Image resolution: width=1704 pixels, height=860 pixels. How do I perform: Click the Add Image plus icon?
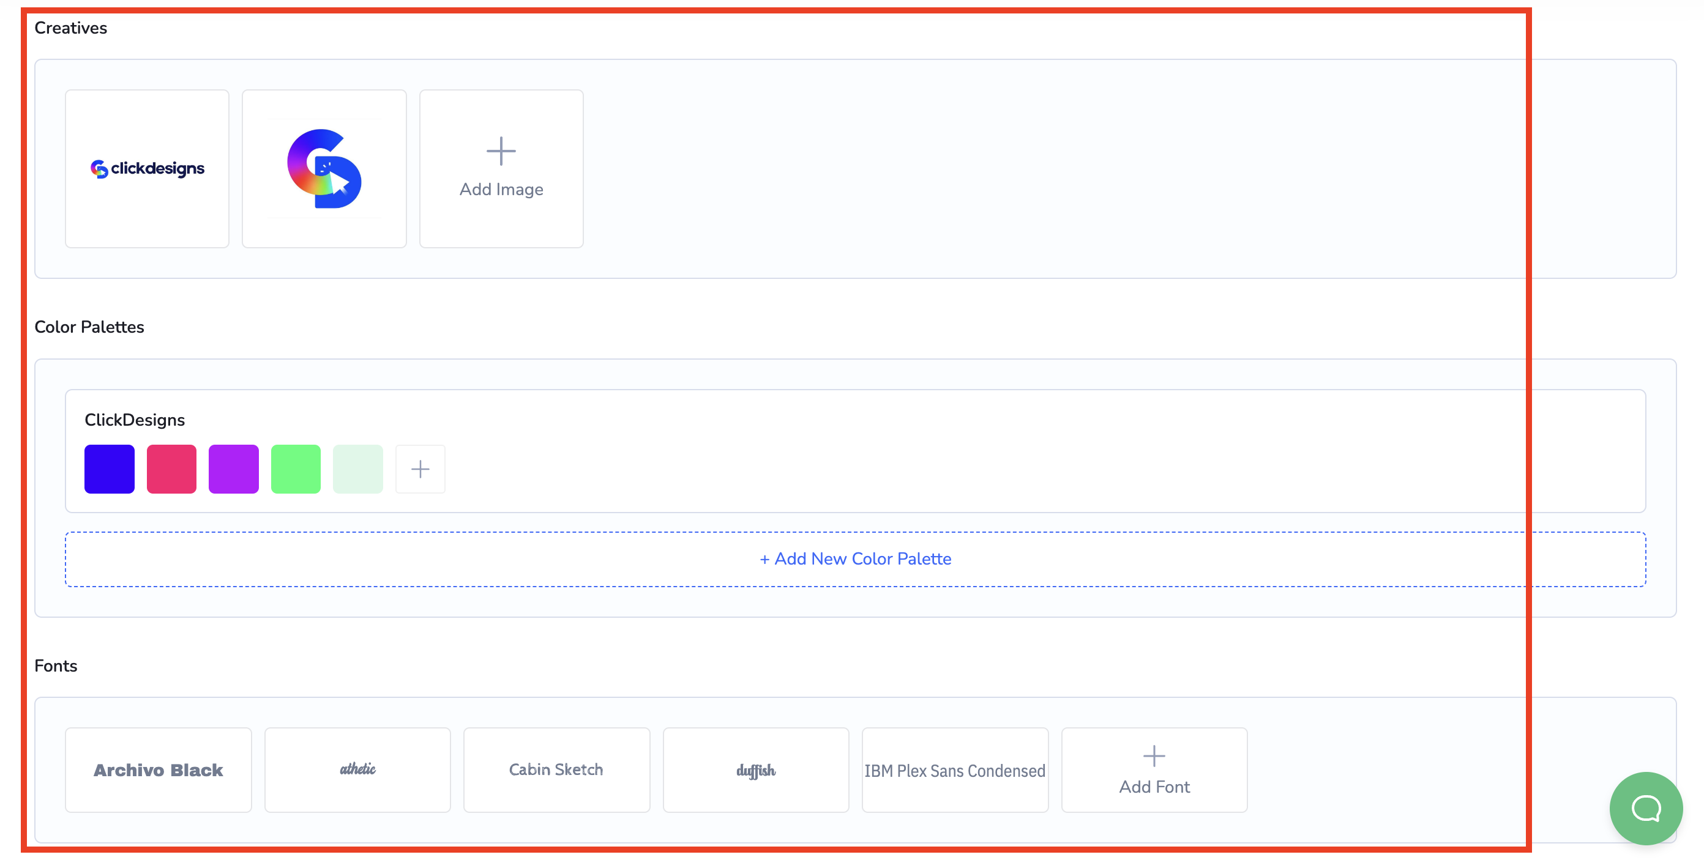501,150
